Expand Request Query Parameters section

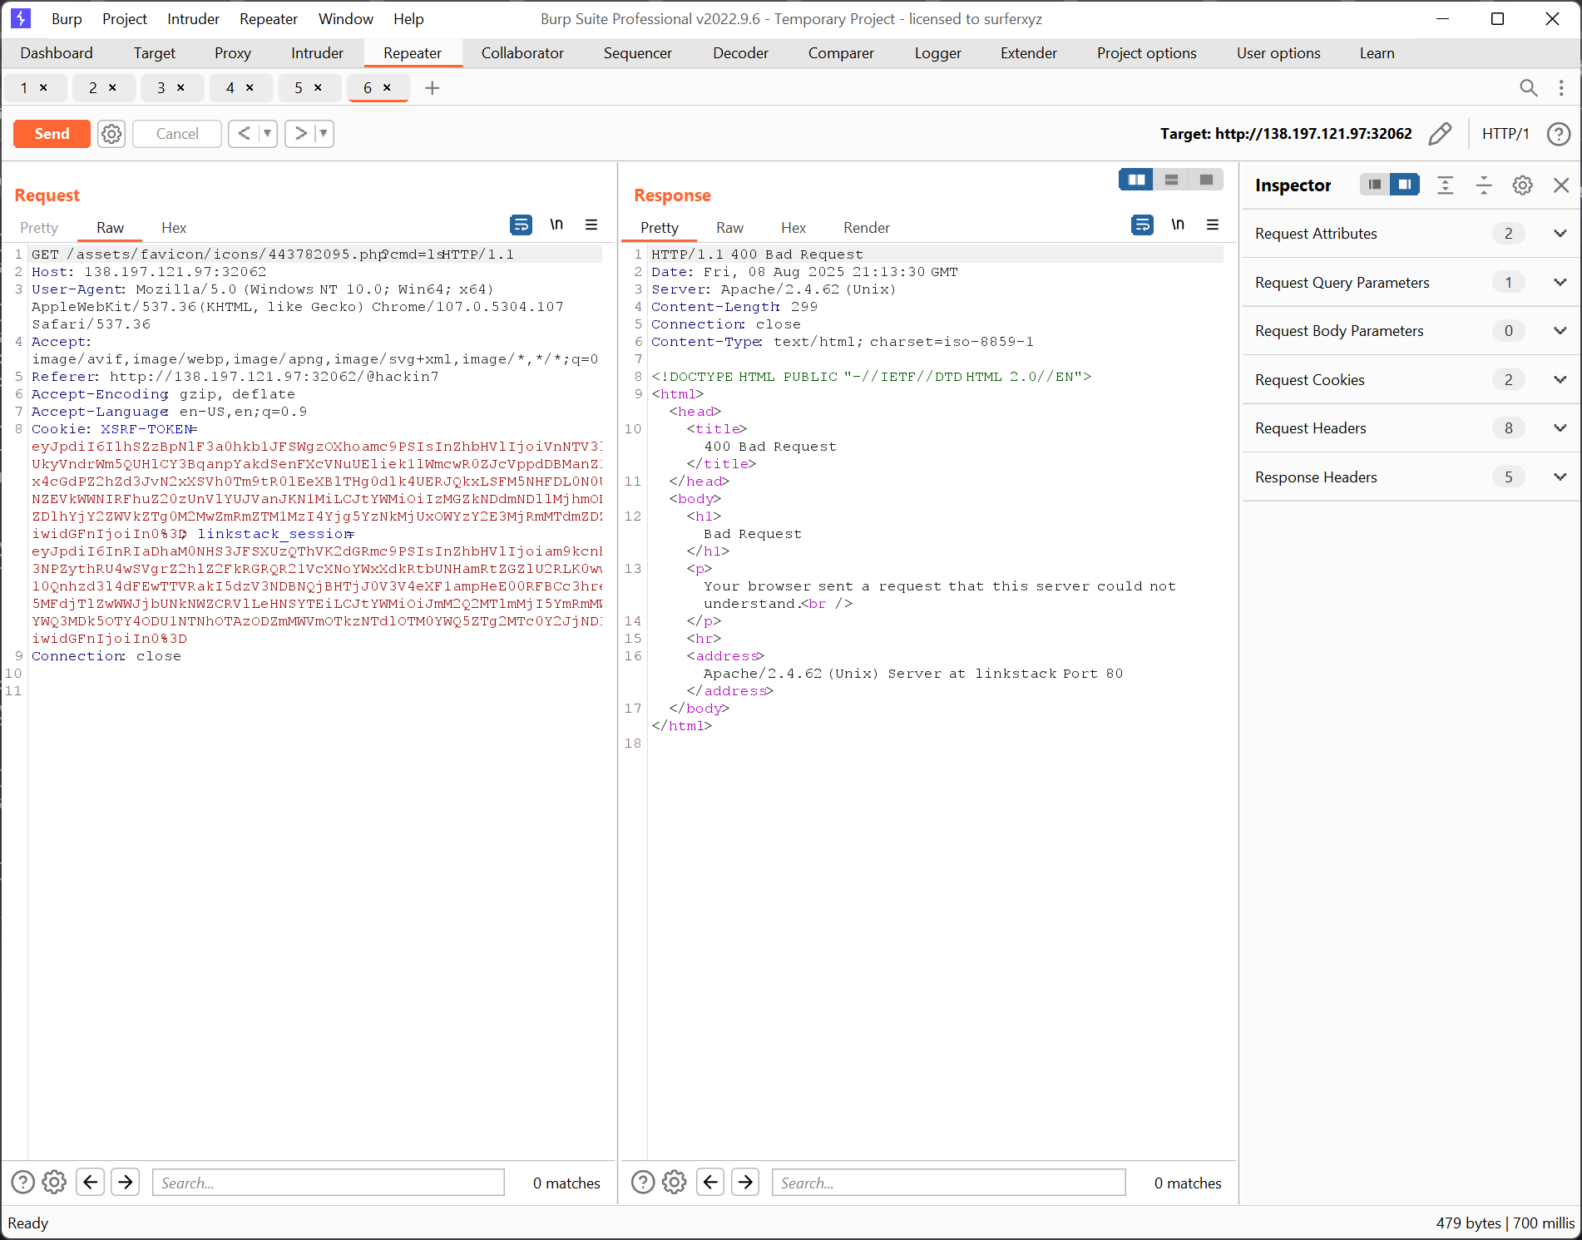tap(1560, 283)
